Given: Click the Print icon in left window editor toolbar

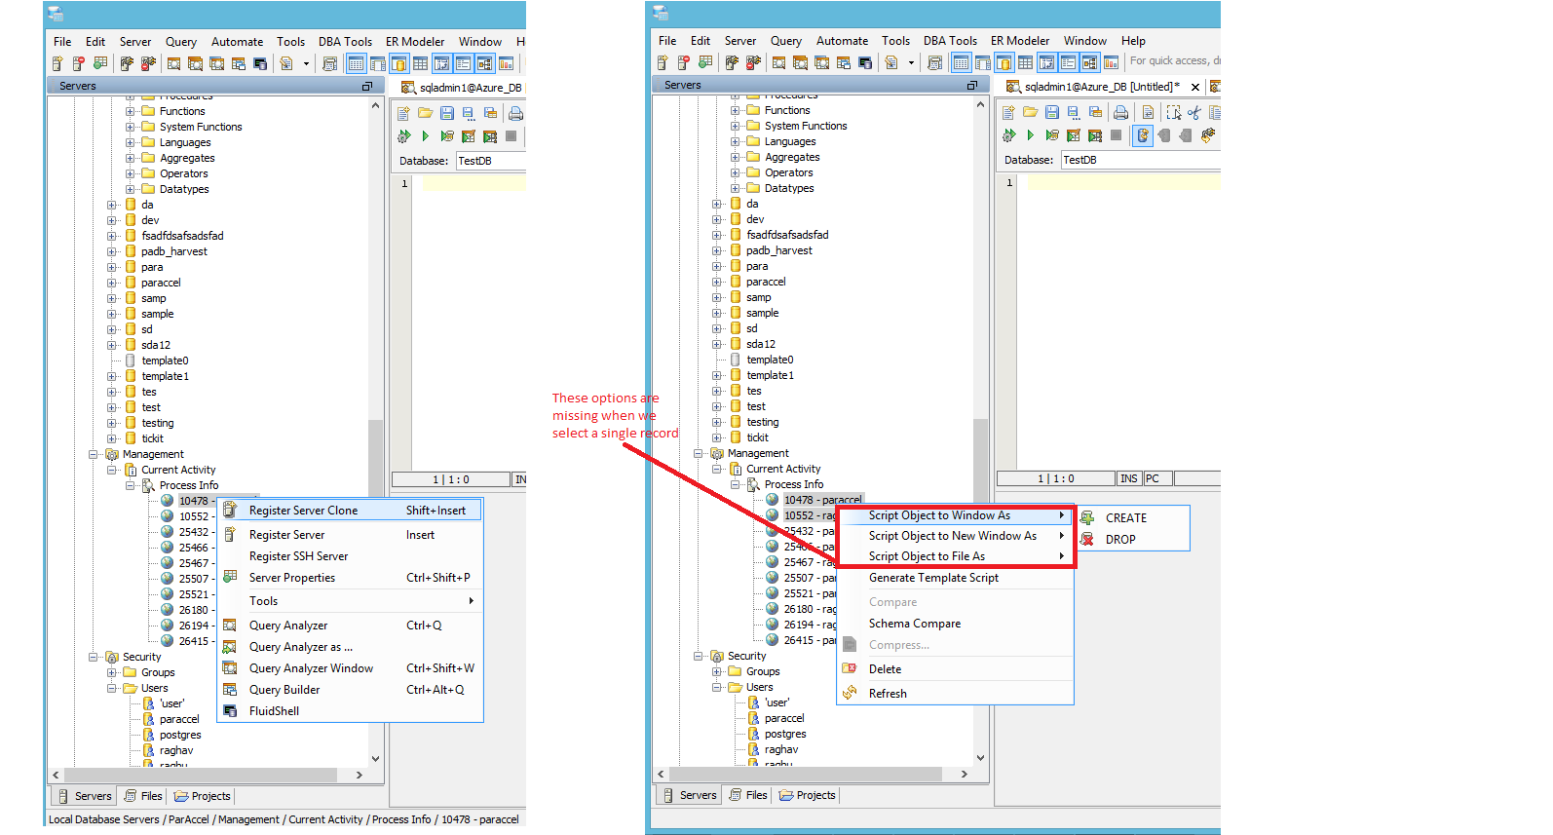Looking at the screenshot, I should (x=515, y=113).
